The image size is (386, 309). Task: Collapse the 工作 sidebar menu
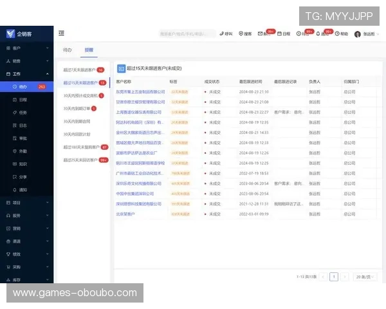(26, 74)
